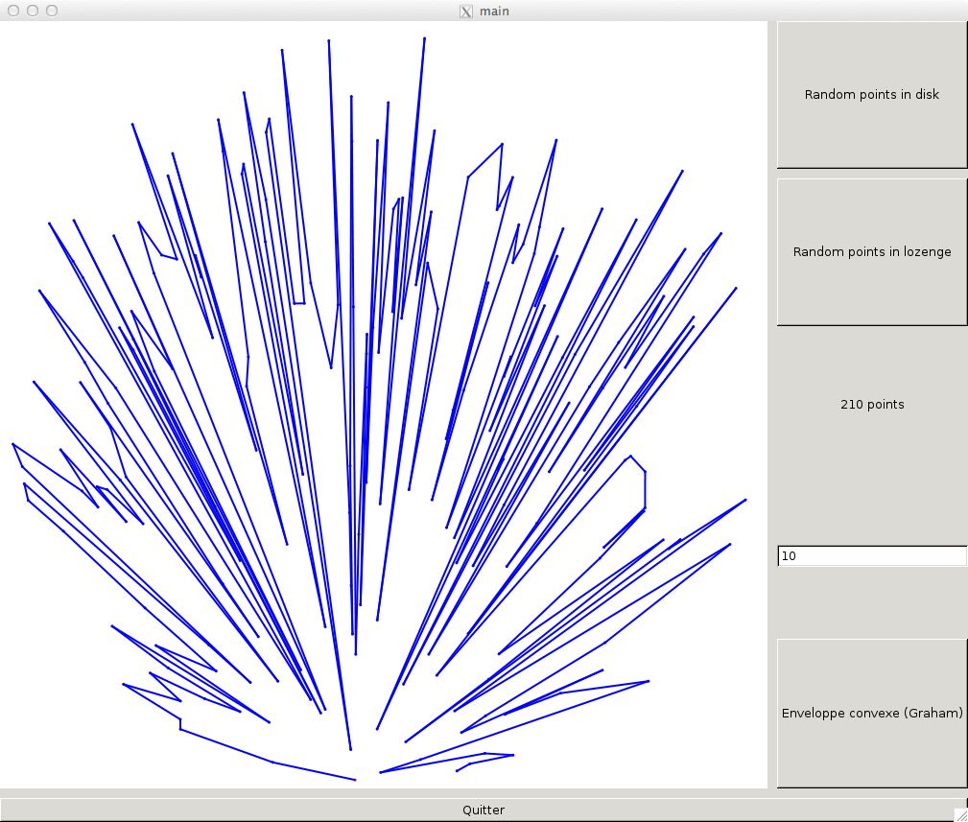Click the resize grip in the window corner
This screenshot has height=822, width=968.
tap(960, 814)
